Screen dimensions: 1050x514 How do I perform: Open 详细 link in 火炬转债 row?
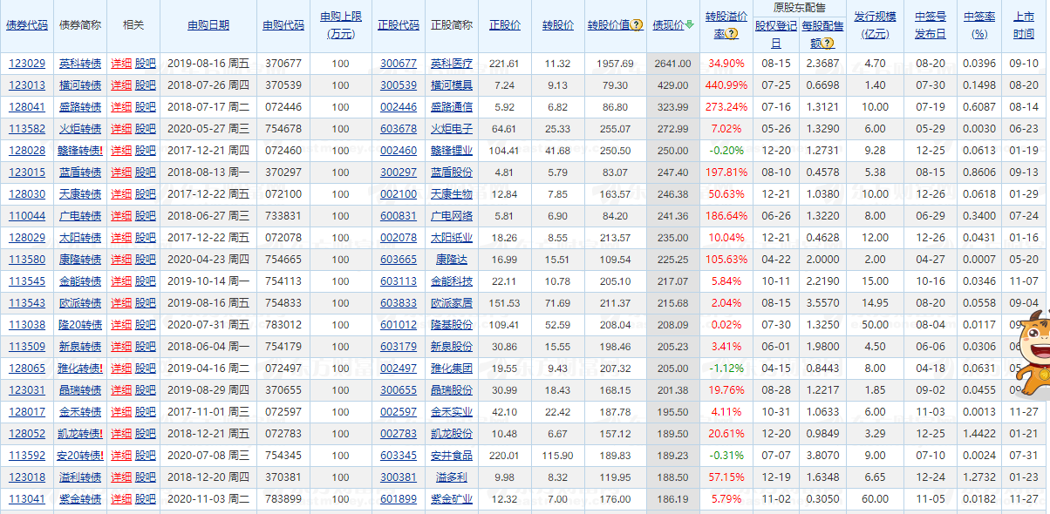coord(121,129)
